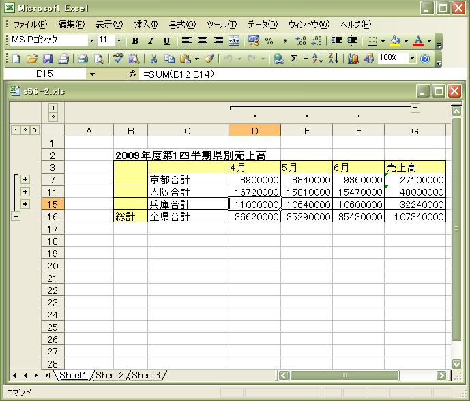Screen dimensions: 470x401
Task: Decrease indent in cell
Action: [x=336, y=41]
